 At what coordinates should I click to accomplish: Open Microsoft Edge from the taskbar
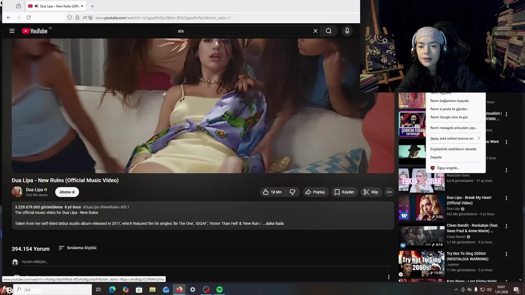click(x=112, y=290)
